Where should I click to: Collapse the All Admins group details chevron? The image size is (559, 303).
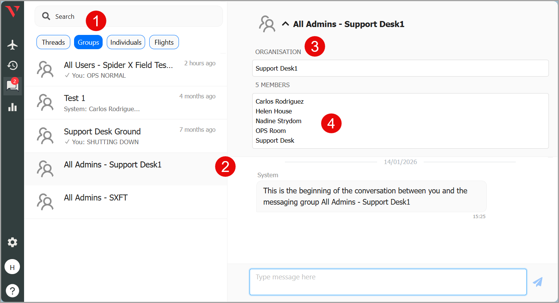tap(285, 24)
